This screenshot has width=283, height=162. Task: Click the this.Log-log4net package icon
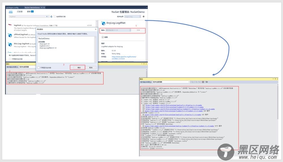coord(10,45)
